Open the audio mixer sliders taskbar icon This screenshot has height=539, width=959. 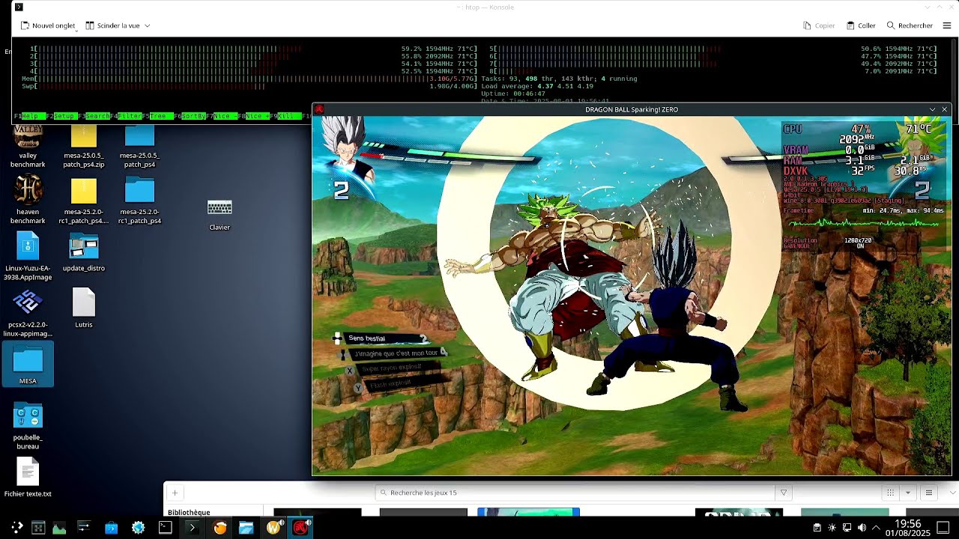coord(84,528)
